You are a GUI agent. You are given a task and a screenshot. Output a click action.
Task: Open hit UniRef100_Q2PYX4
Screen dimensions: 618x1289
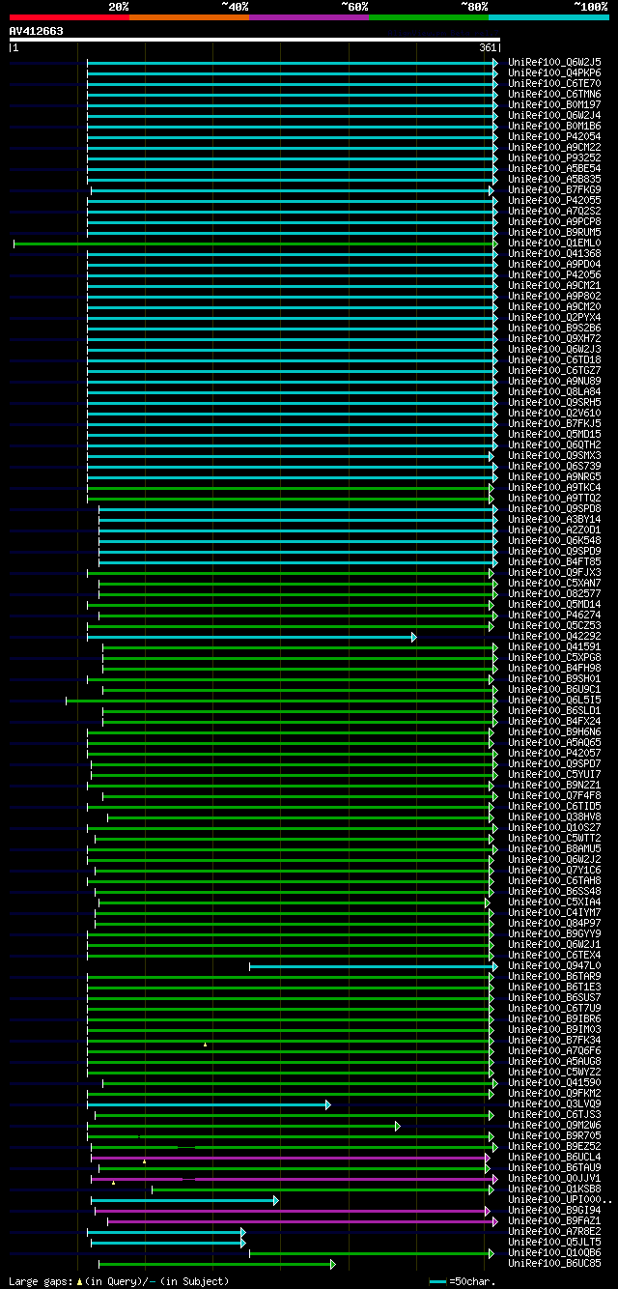point(555,318)
